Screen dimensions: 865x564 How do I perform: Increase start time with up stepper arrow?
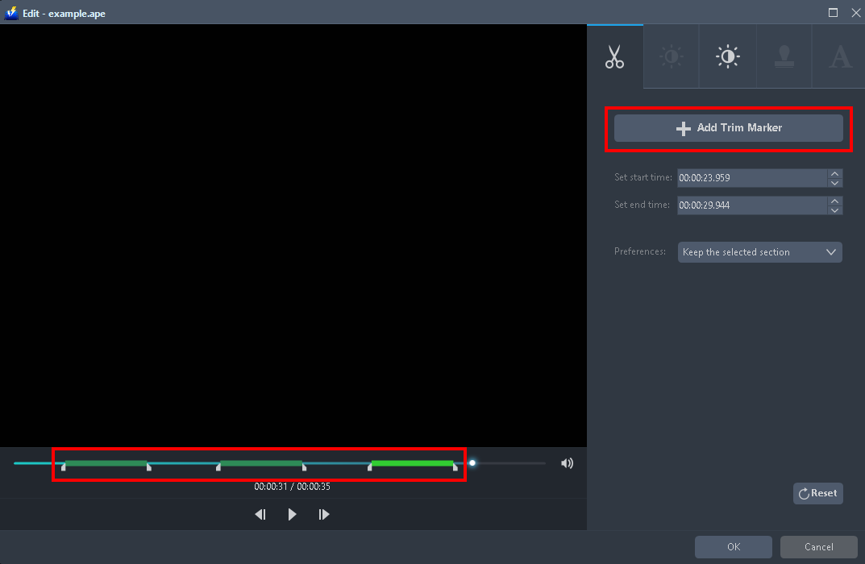pos(834,173)
